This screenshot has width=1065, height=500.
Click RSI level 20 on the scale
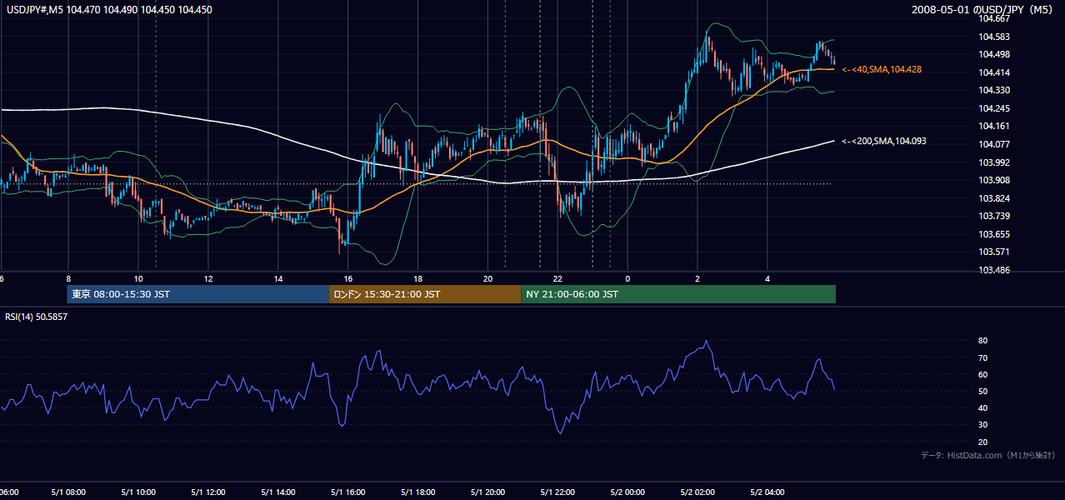(983, 442)
